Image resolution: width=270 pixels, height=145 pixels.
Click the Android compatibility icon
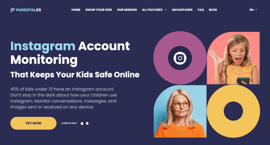click(x=87, y=123)
